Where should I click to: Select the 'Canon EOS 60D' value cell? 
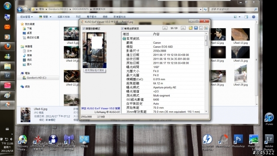point(163,47)
